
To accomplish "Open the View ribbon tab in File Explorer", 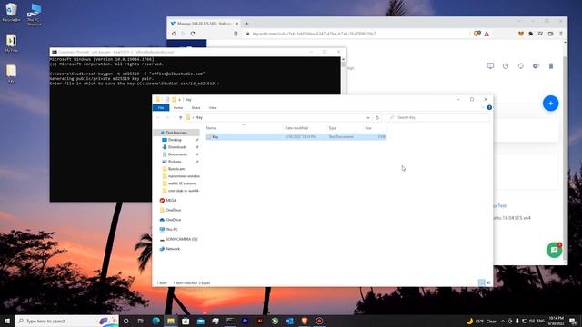I will 213,107.
